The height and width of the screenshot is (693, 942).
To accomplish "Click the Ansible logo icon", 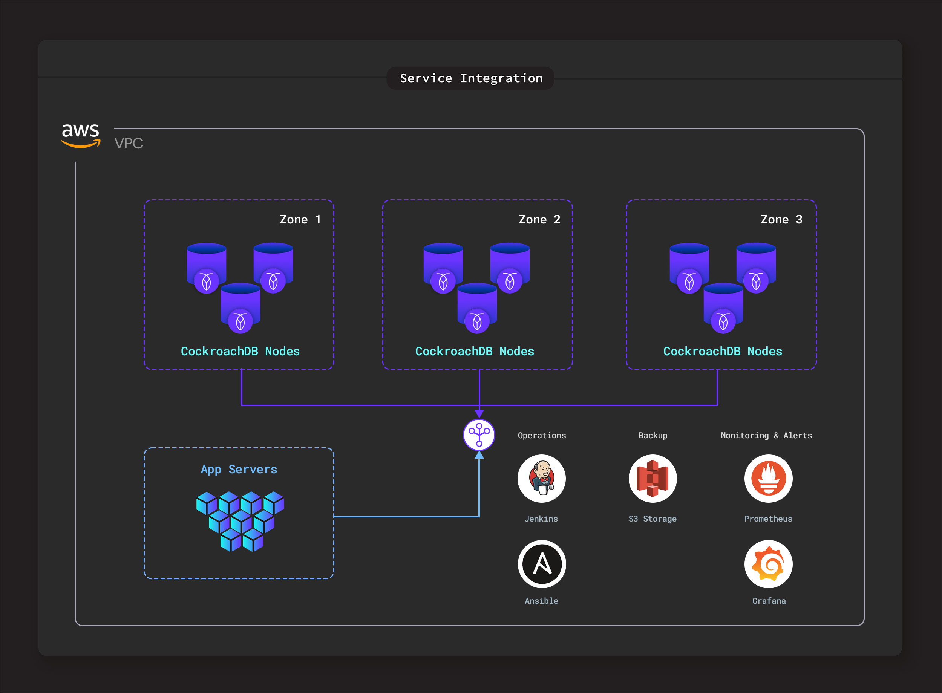I will pos(541,564).
